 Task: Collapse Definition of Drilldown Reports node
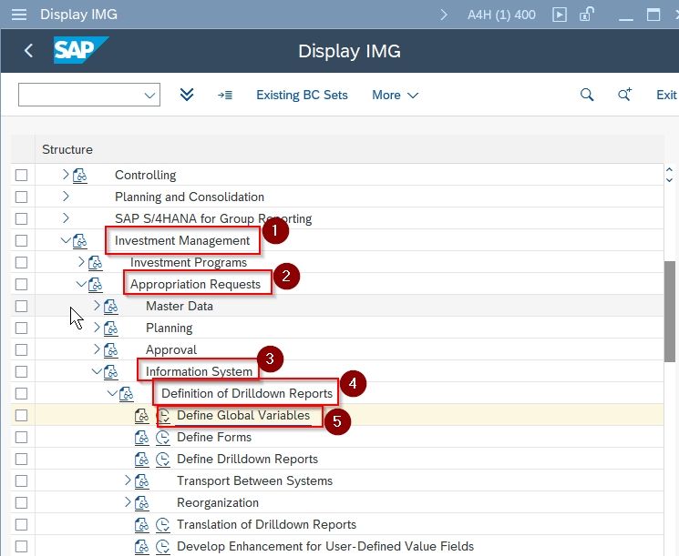tap(113, 393)
